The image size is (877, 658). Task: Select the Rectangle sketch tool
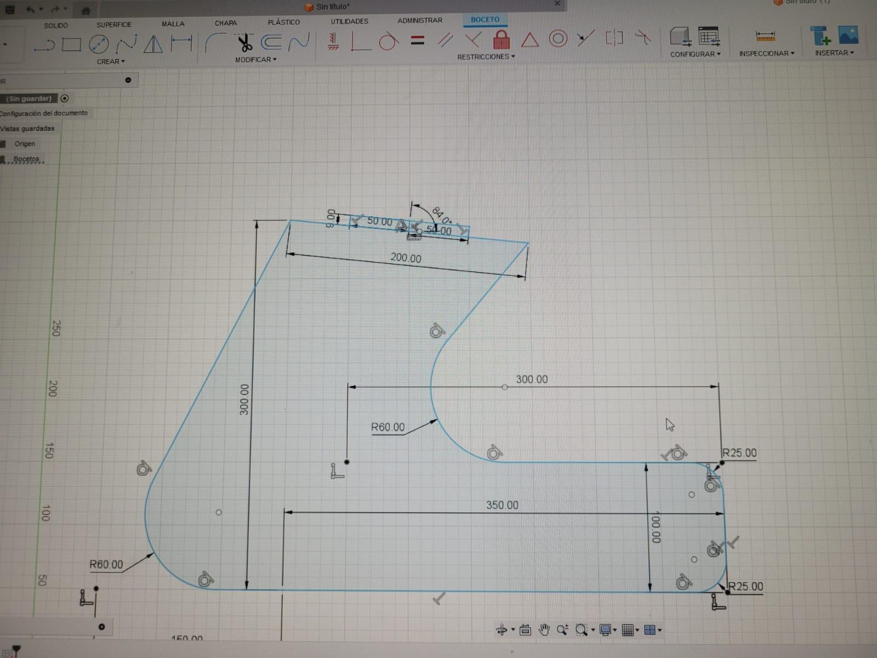click(71, 44)
